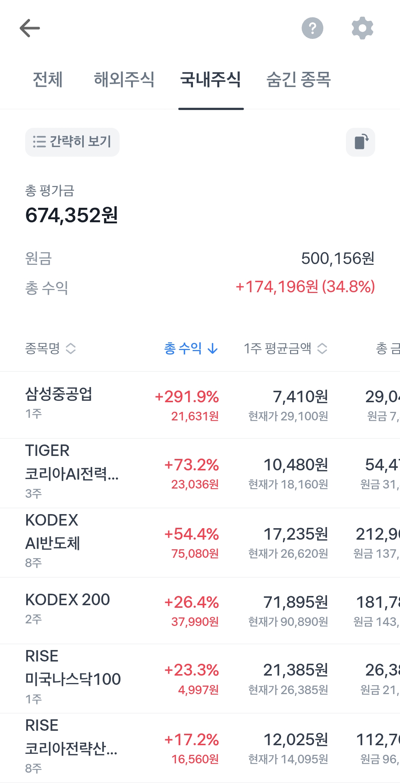This screenshot has height=783, width=400.
Task: Tap the share/export icon button
Action: (360, 142)
